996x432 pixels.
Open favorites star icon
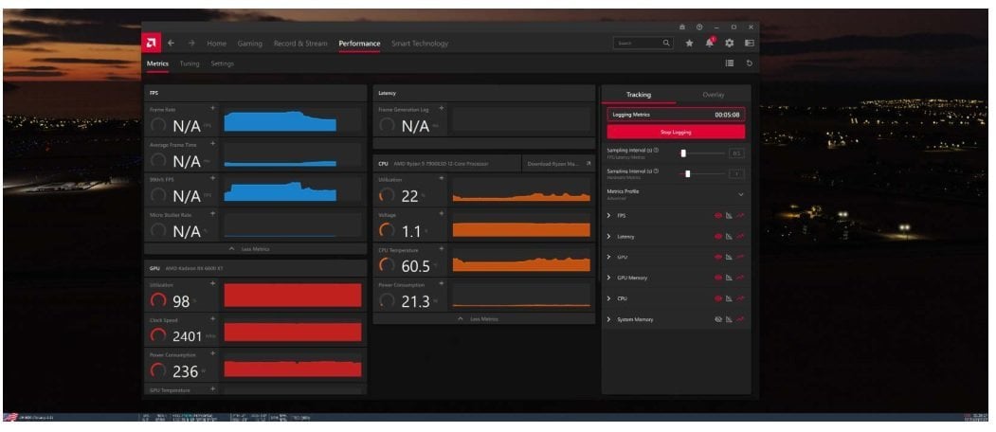click(x=689, y=44)
